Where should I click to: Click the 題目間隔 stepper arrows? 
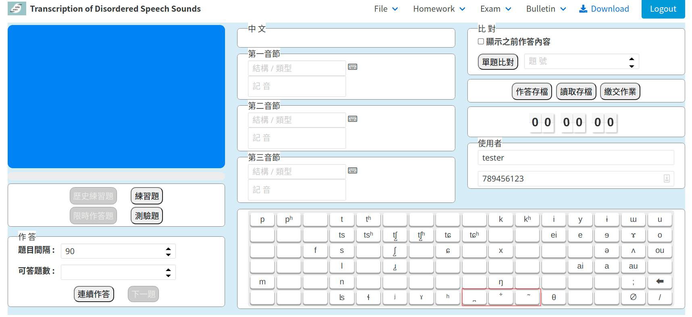pos(168,251)
